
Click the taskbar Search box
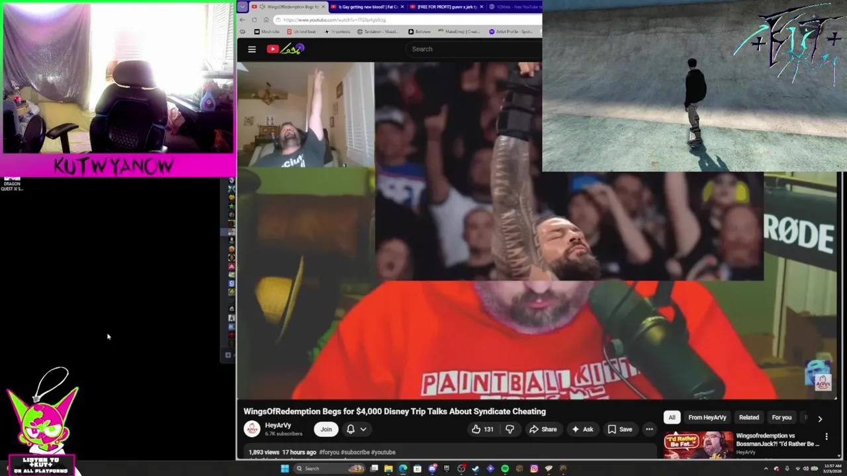[x=329, y=469]
